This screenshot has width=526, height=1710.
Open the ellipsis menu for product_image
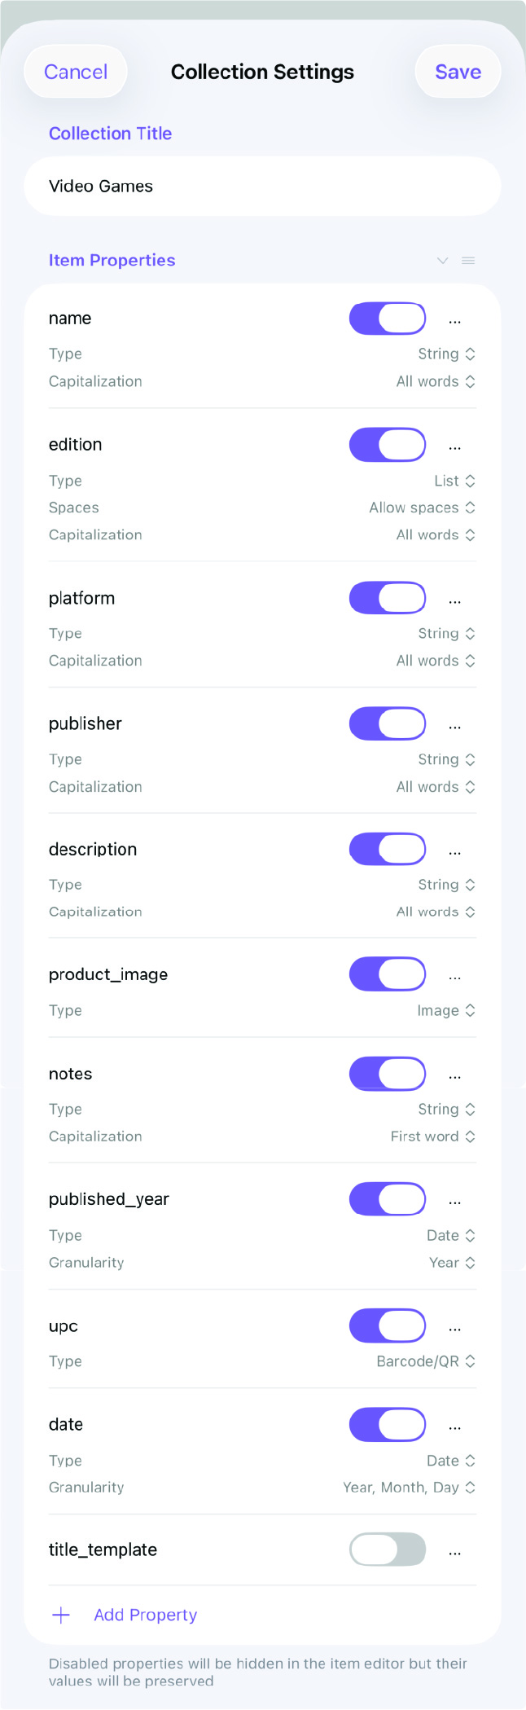pyautogui.click(x=454, y=977)
